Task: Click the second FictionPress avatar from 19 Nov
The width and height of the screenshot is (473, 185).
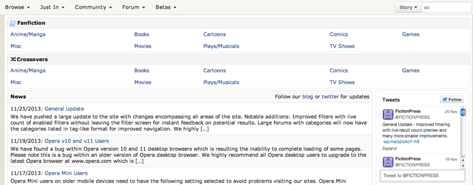Action: (x=388, y=162)
